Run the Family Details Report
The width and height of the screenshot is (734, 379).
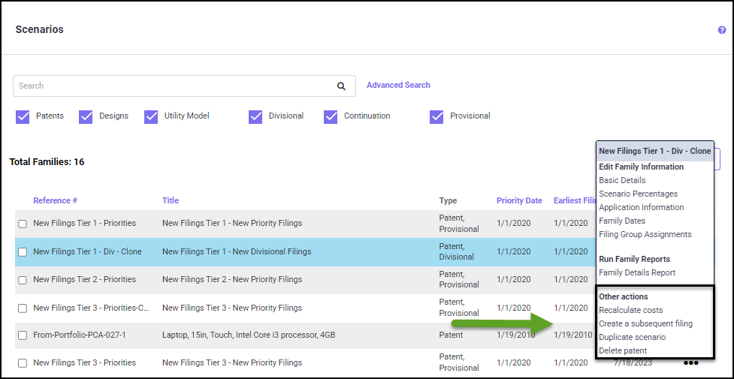coord(636,273)
